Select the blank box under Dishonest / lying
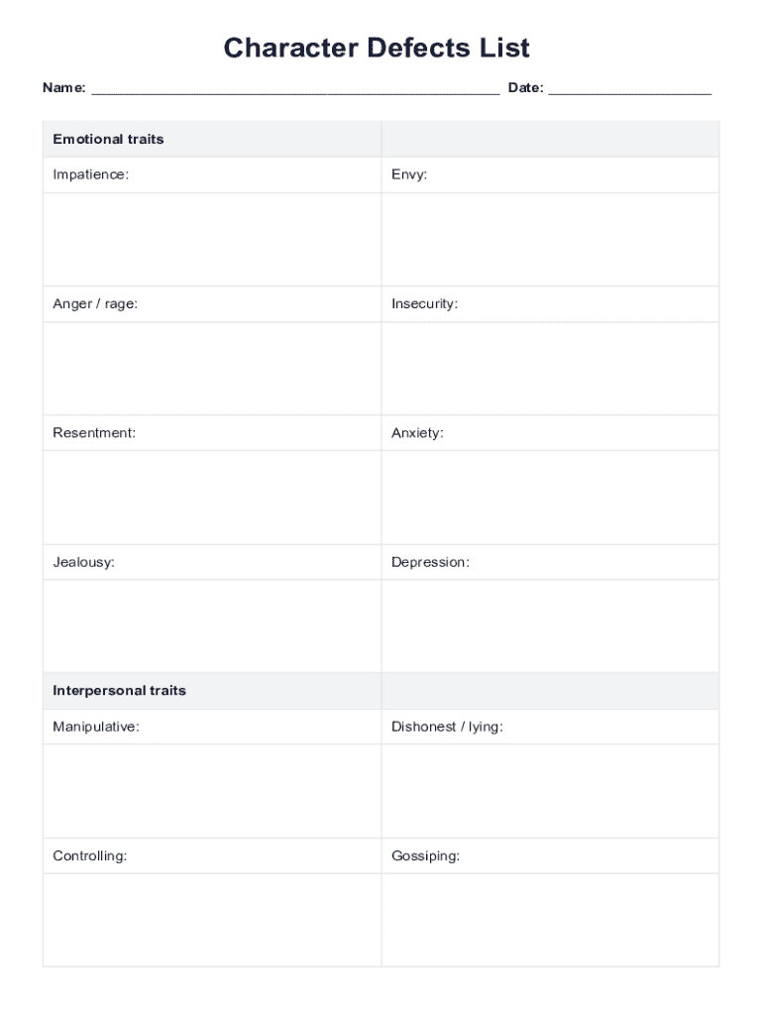763x1015 pixels. (550, 790)
